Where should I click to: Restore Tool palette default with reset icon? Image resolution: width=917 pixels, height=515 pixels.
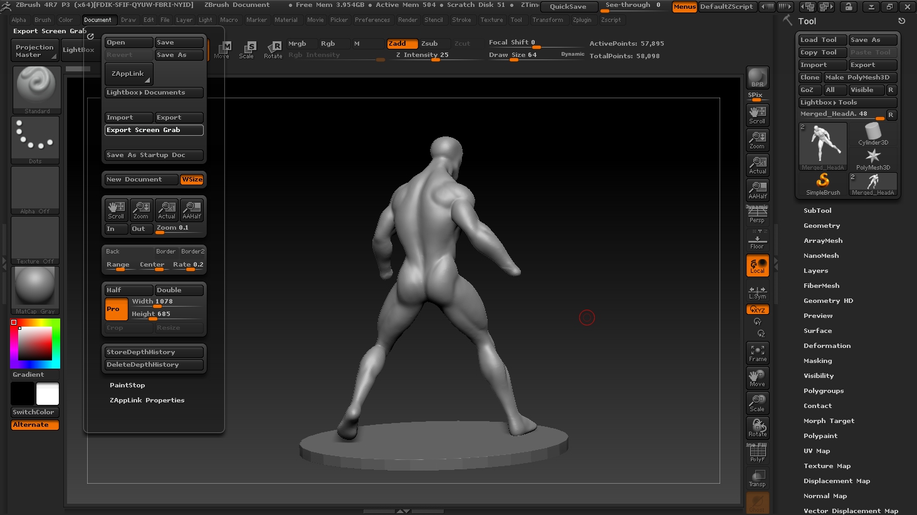pos(901,21)
